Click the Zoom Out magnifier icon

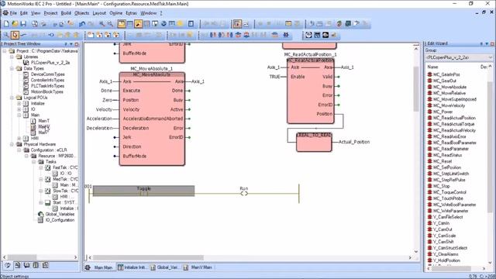(110, 24)
